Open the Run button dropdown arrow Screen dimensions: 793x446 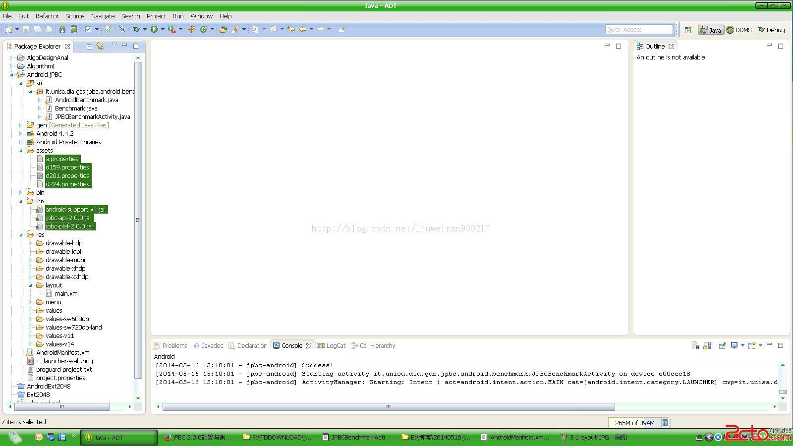click(x=163, y=30)
